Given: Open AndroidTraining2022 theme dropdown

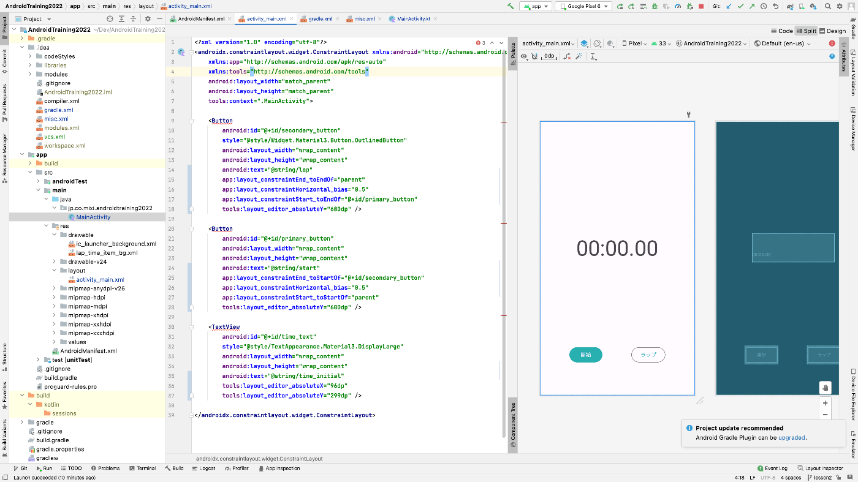Looking at the screenshot, I should pyautogui.click(x=712, y=43).
